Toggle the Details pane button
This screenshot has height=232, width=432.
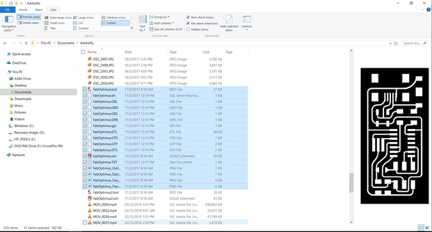(x=29, y=23)
